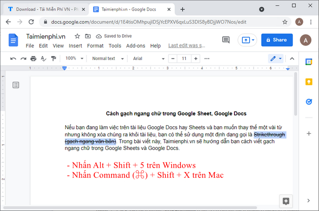Screen dimensions: 319x211
Task: Click the Redo arrow icon
Action: (x=23, y=59)
